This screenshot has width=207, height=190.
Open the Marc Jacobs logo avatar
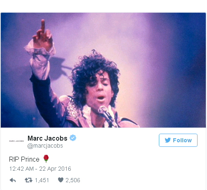coord(16,141)
